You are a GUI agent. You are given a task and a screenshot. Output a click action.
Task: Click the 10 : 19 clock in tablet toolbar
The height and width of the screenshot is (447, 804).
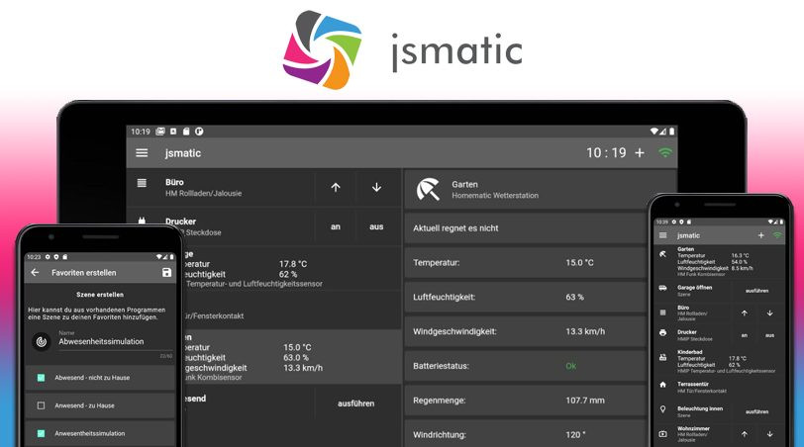(x=606, y=152)
